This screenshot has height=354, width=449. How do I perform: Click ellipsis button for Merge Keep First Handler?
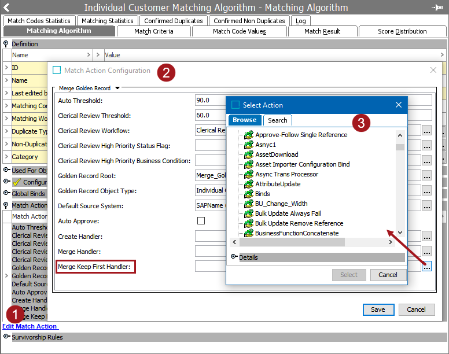[x=427, y=267]
